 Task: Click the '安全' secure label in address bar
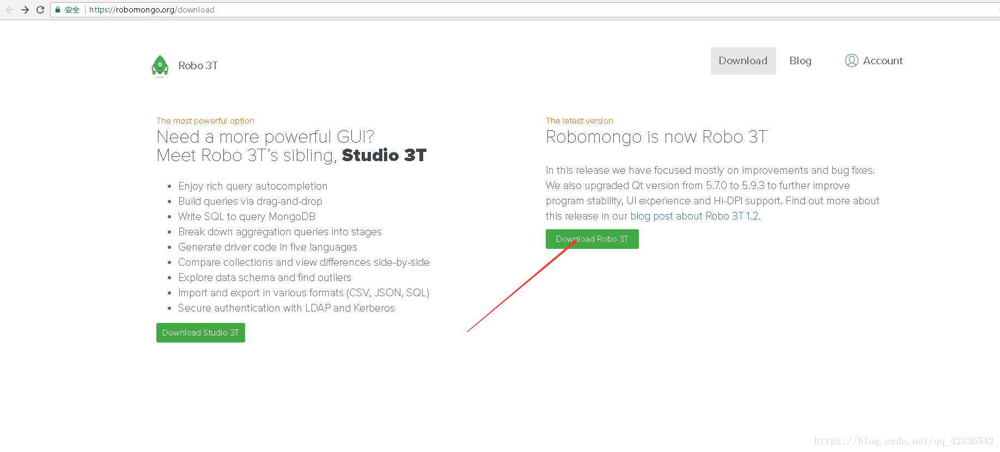tap(72, 10)
